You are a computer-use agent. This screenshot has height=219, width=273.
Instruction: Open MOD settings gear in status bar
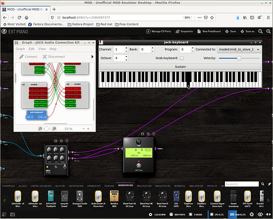pyautogui.click(x=252, y=214)
